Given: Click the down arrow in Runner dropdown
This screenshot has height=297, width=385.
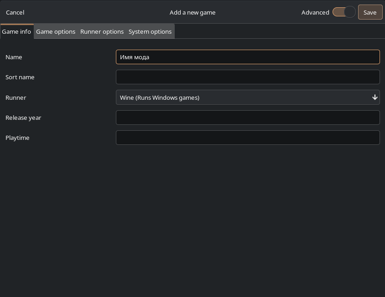Looking at the screenshot, I should [x=375, y=97].
